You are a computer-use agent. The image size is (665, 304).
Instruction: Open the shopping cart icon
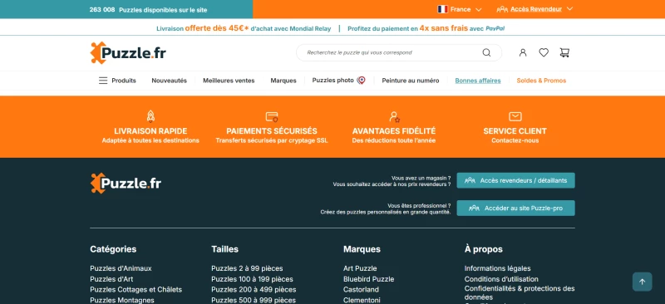tap(564, 52)
